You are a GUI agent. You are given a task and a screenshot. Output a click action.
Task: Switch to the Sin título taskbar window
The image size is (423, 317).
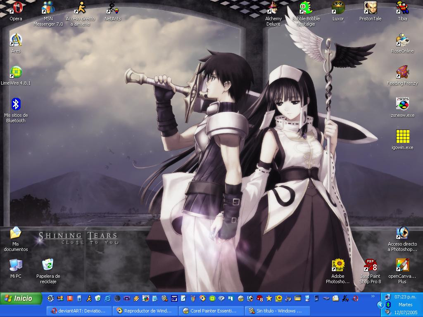pos(277,311)
